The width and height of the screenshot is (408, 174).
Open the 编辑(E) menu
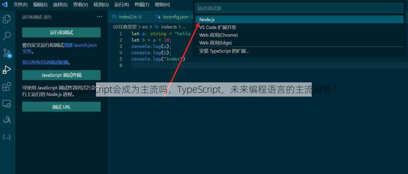click(x=40, y=5)
